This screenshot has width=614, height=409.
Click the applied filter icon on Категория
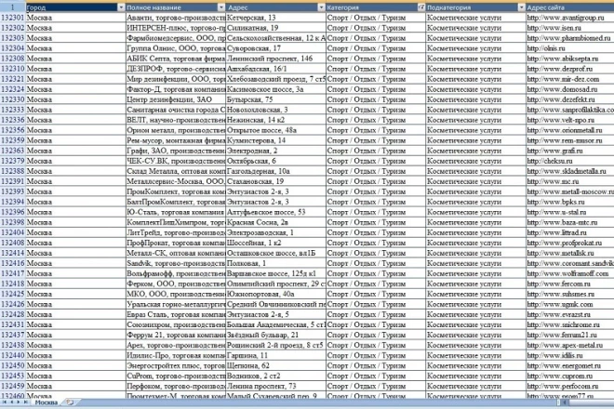(x=421, y=7)
